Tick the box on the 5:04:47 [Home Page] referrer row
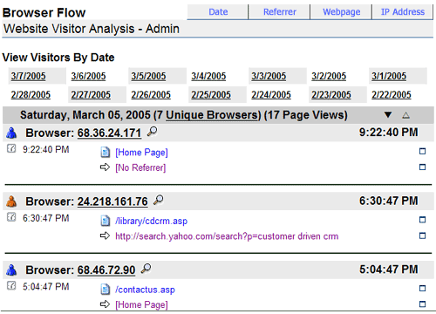 422,304
